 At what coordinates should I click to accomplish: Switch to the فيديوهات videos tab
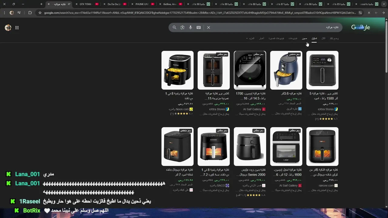click(x=293, y=38)
